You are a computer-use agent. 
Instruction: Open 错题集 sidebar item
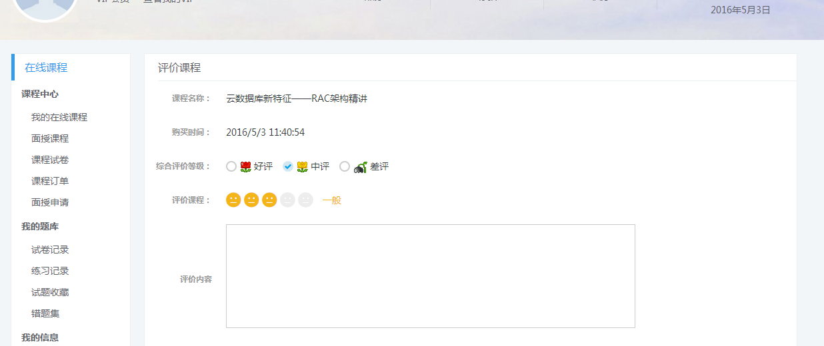point(45,313)
